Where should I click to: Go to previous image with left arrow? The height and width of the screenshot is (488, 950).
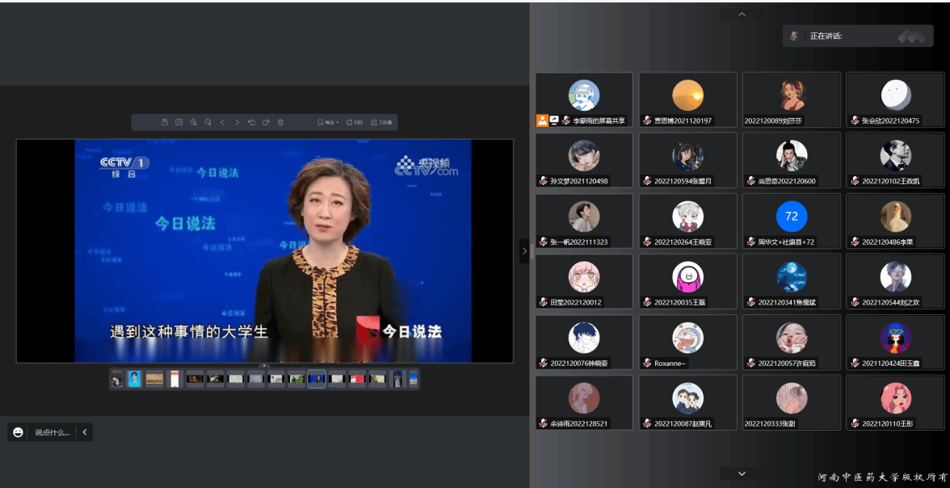click(222, 122)
